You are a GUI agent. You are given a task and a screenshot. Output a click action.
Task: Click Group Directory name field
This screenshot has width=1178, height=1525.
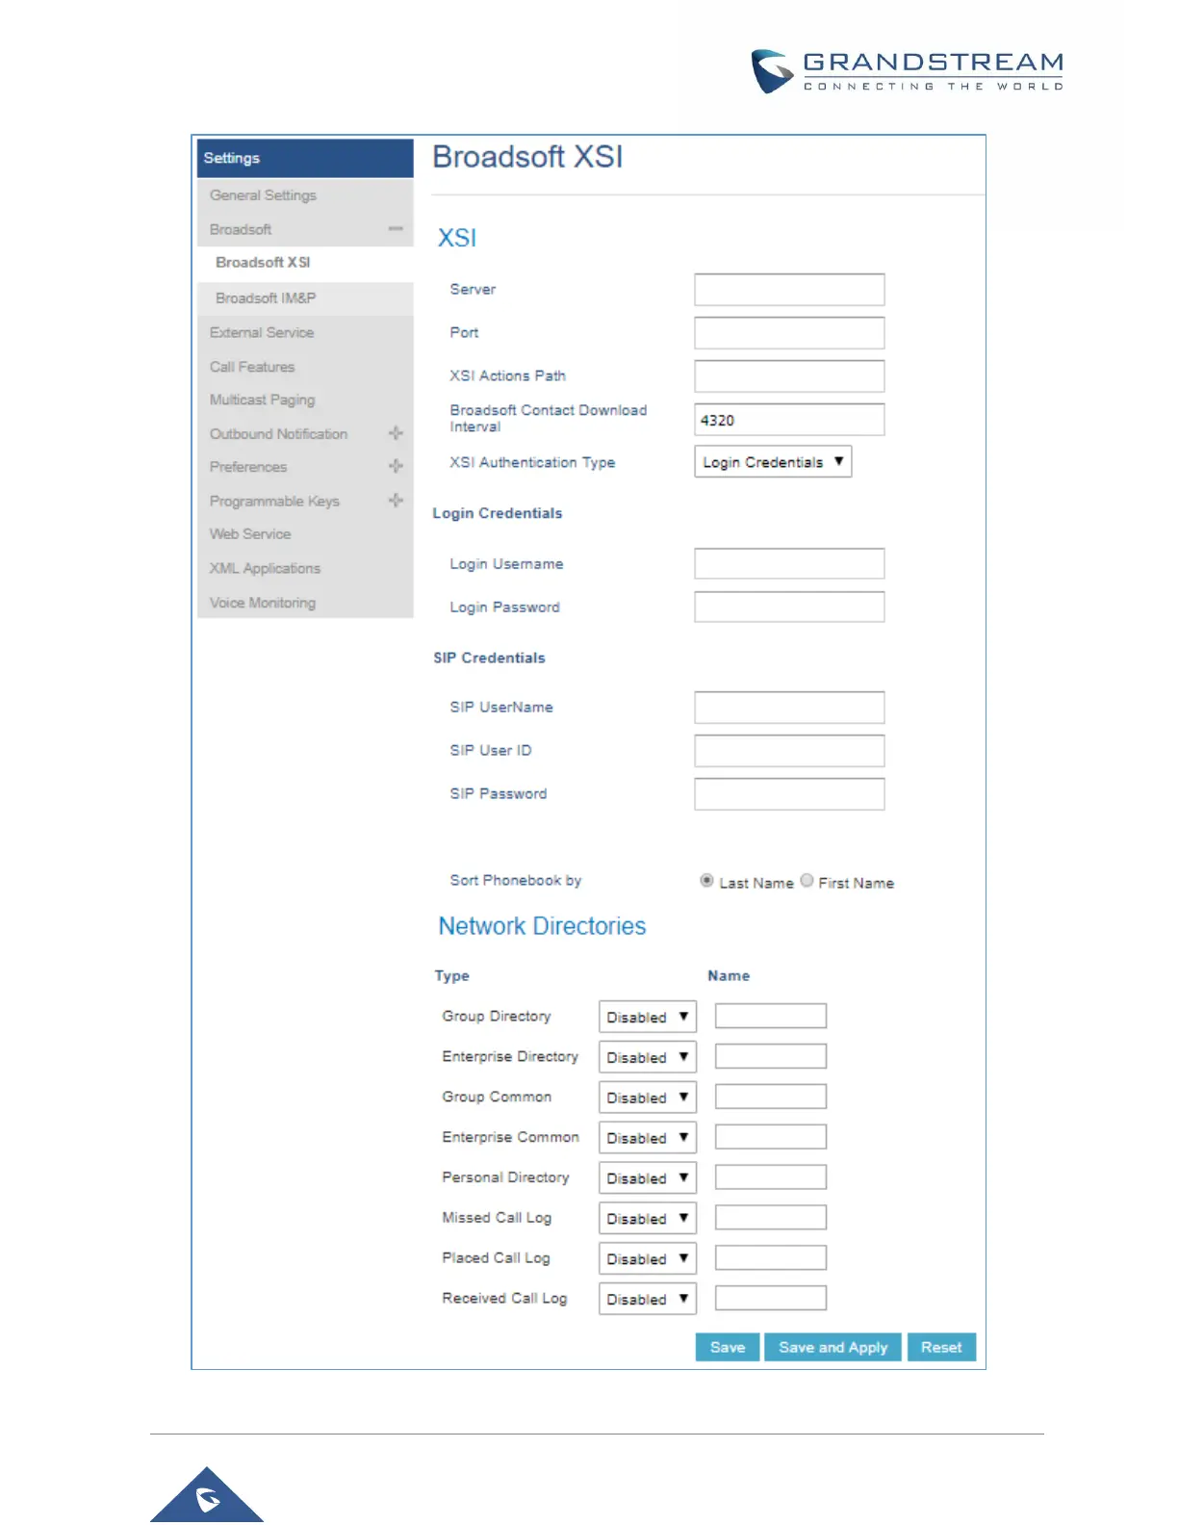pos(771,1017)
